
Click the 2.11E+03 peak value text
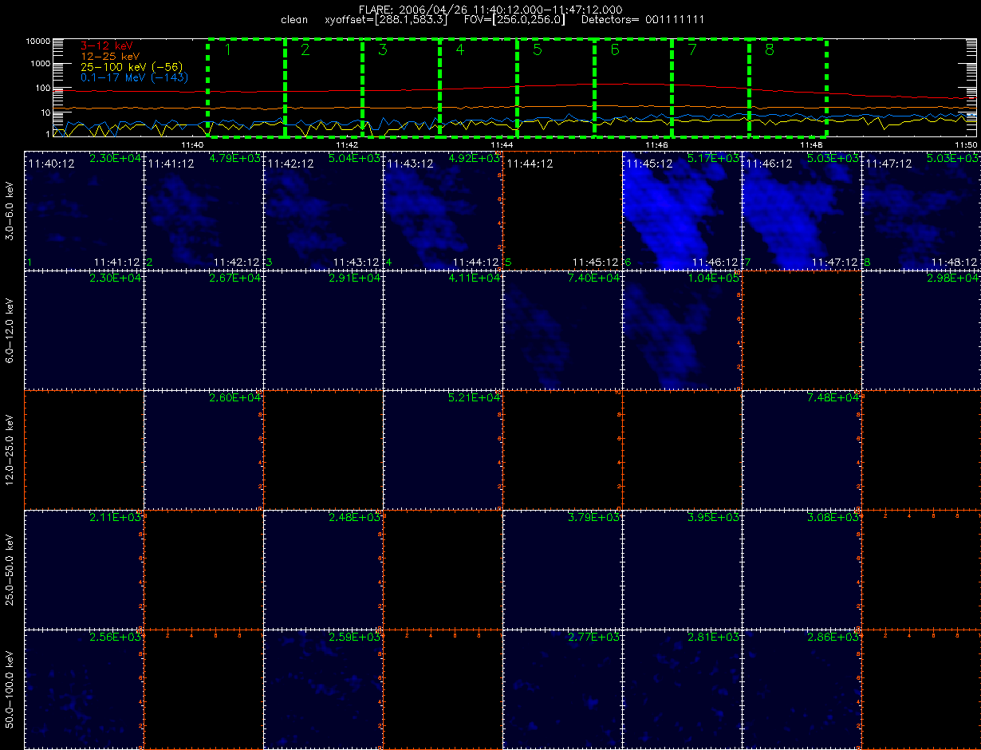click(116, 518)
